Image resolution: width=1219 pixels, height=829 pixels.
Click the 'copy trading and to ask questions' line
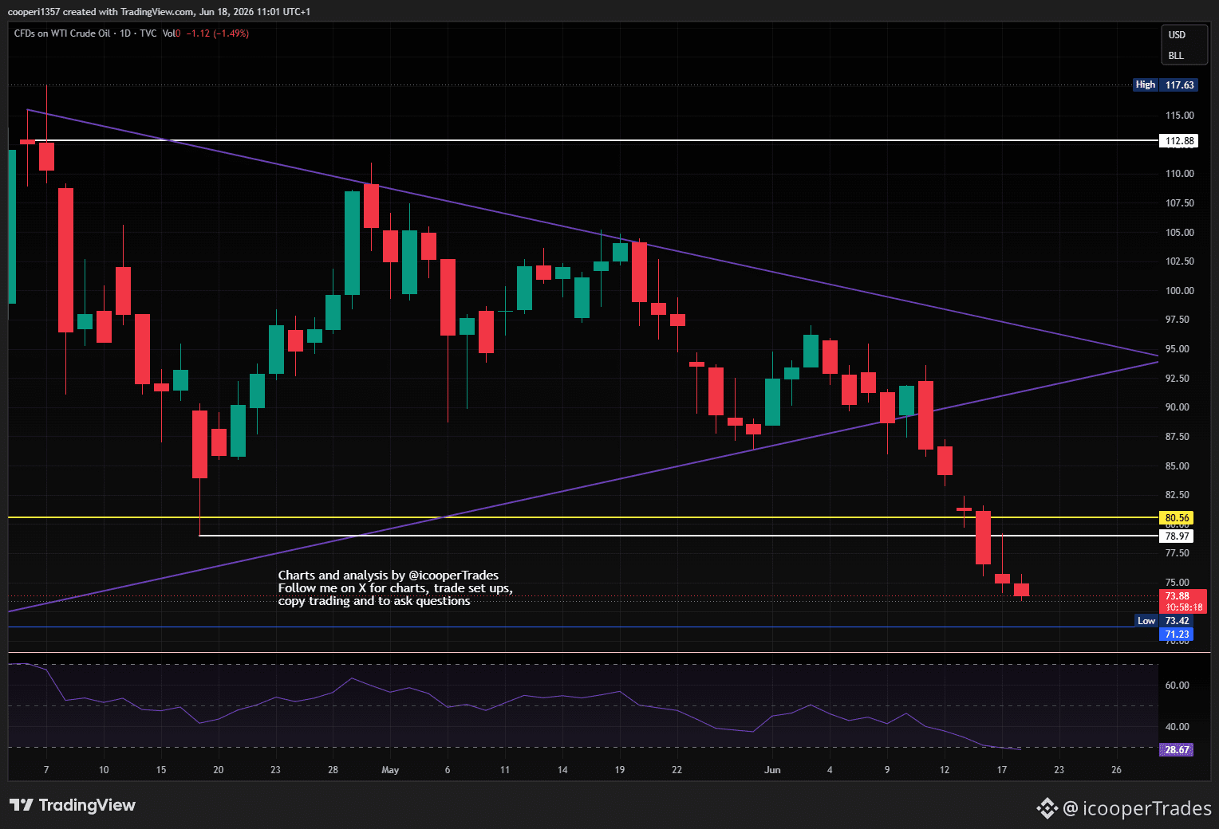pos(374,601)
